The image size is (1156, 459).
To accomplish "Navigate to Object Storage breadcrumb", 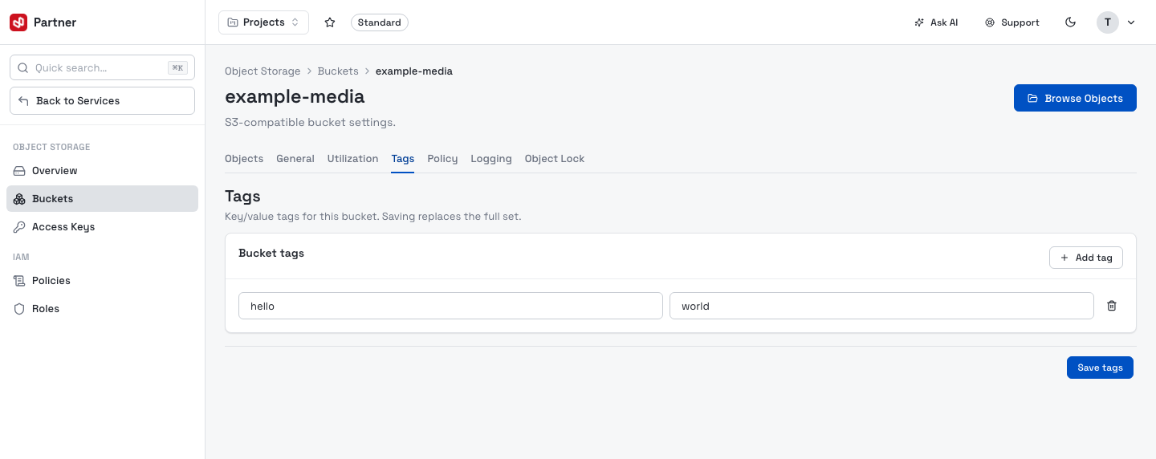I will [263, 71].
